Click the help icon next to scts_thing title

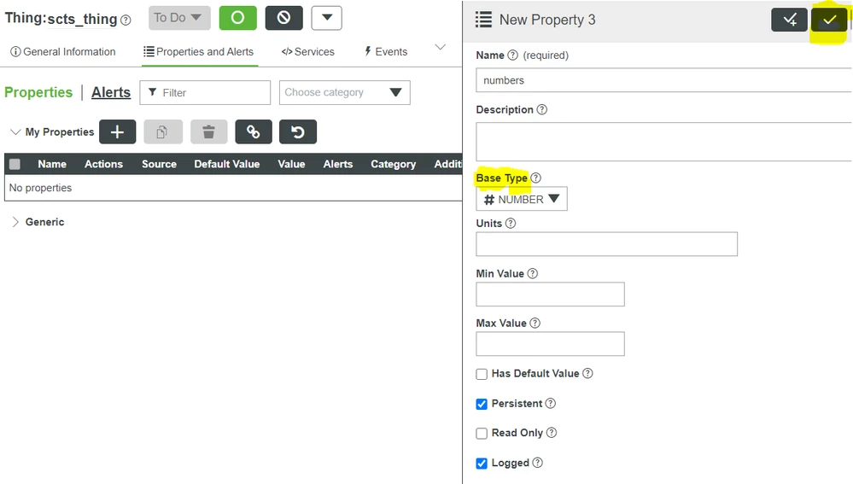[126, 20]
